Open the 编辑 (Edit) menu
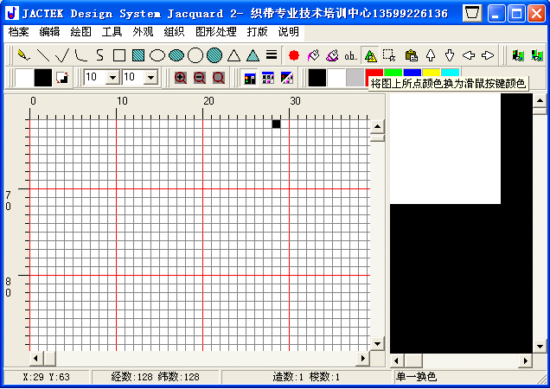 pos(49,32)
